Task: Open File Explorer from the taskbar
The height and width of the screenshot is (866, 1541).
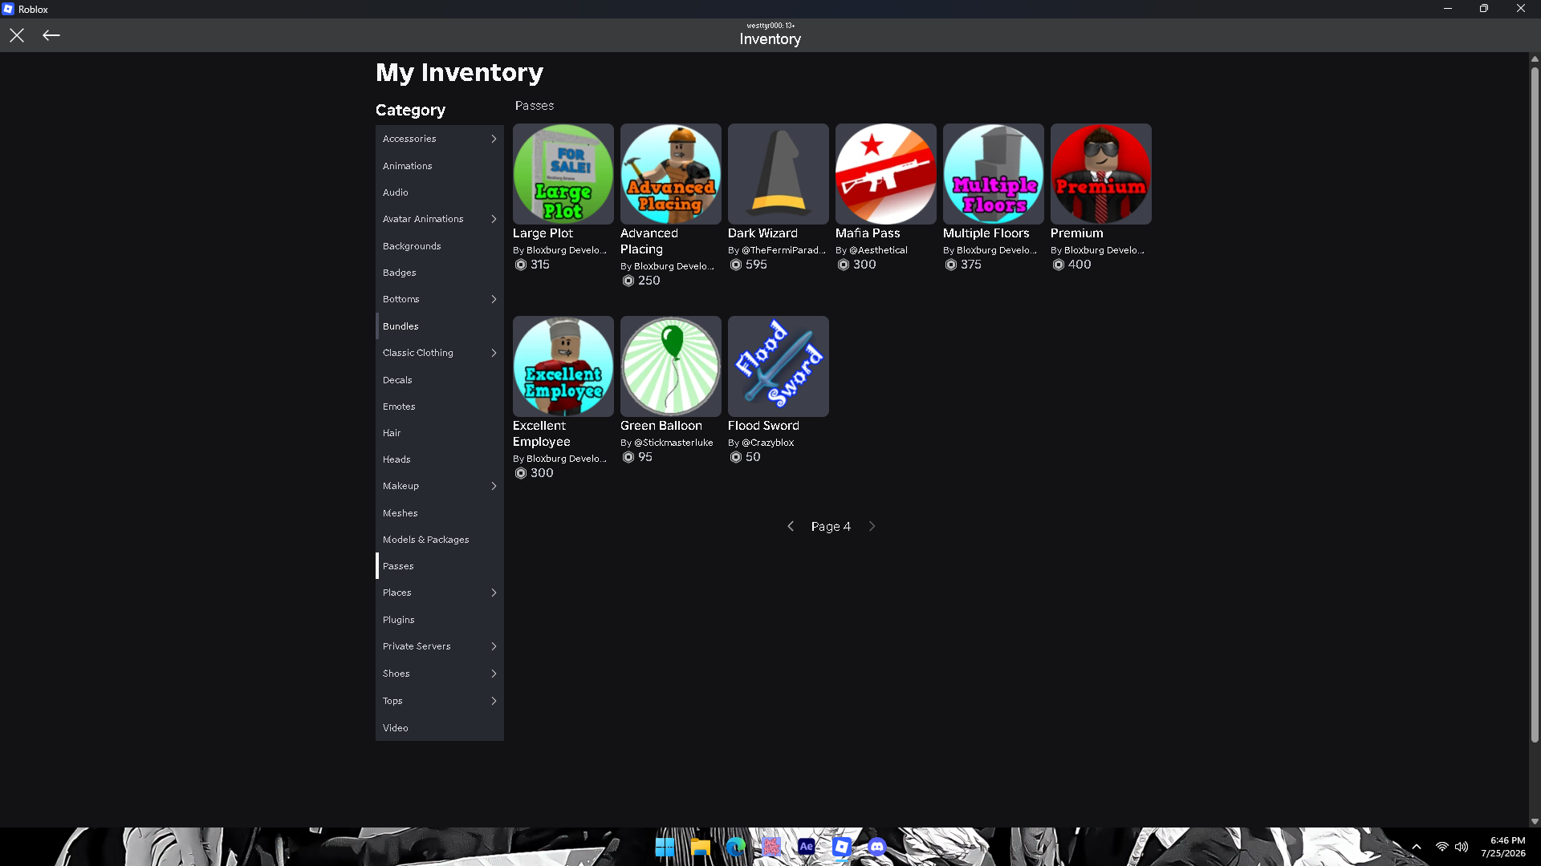Action: 701,847
